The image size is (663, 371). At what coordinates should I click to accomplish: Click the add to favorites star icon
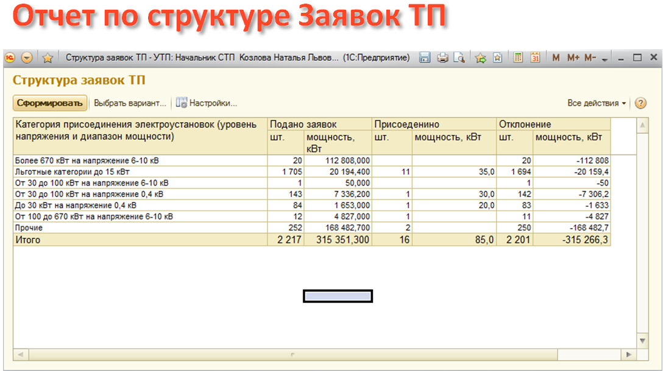497,58
